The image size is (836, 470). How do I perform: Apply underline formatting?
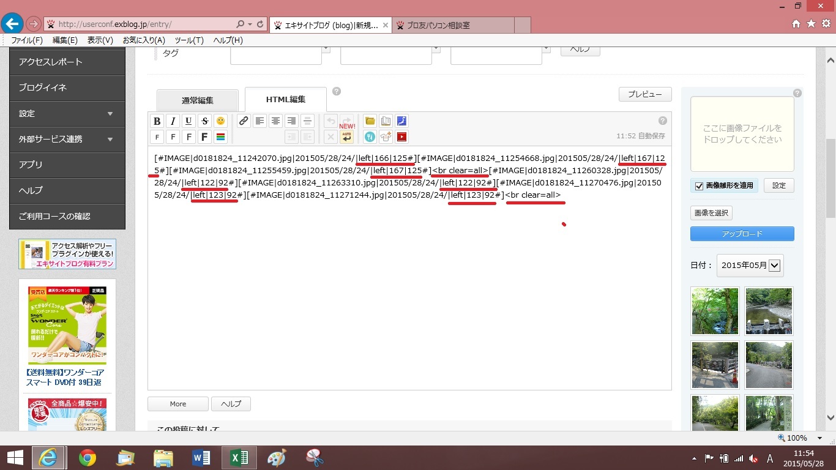point(189,121)
